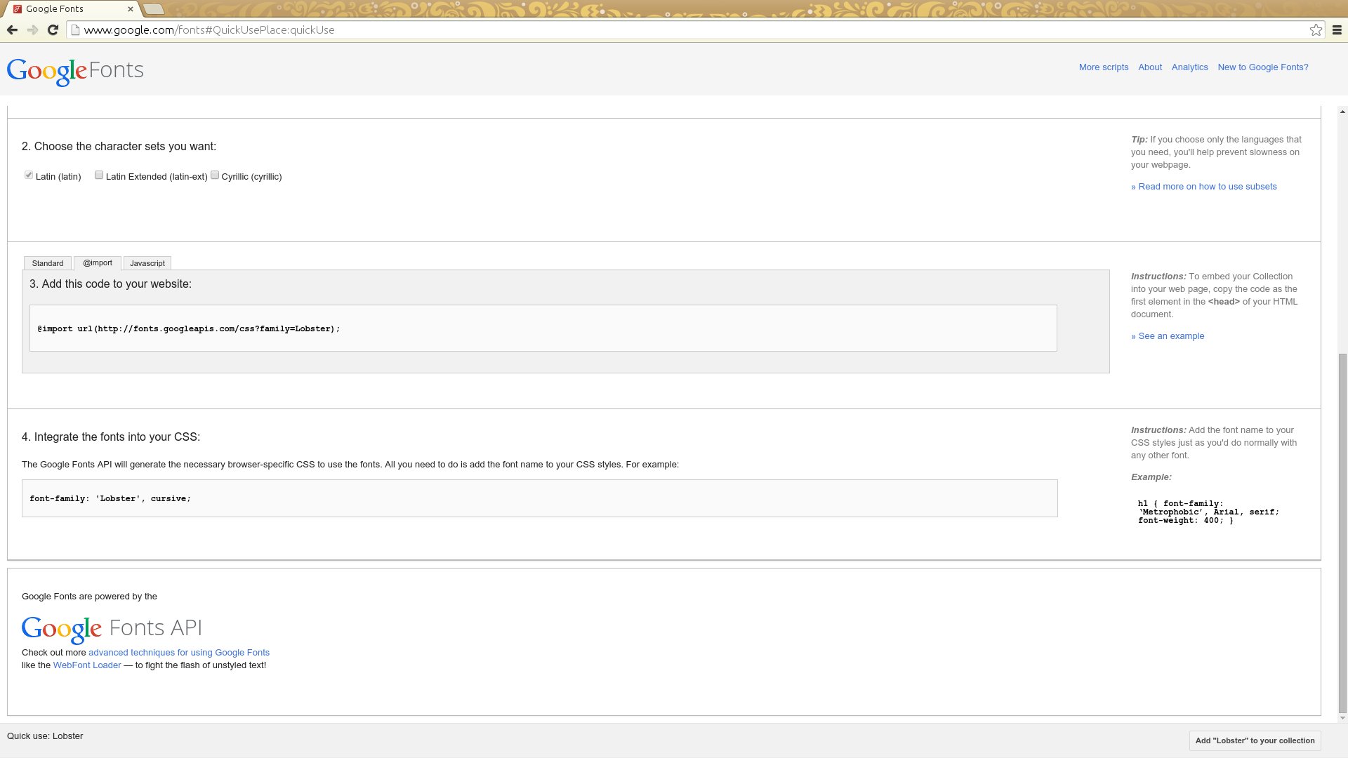Go back using browser back arrow
Viewport: 1348px width, 758px height.
coord(12,29)
